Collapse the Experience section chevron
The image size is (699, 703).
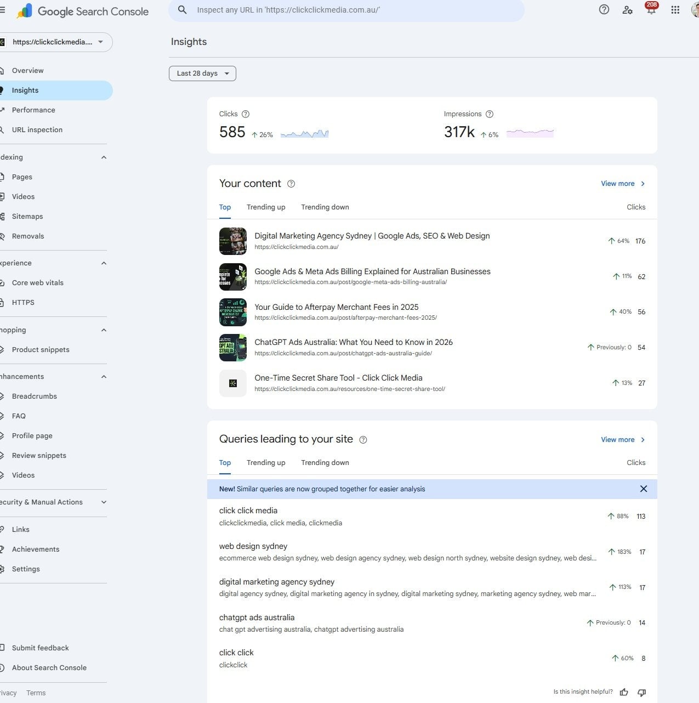click(104, 263)
